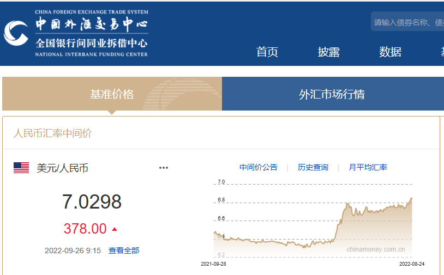Click the 378.00 change value
The image size is (444, 275).
tap(85, 229)
